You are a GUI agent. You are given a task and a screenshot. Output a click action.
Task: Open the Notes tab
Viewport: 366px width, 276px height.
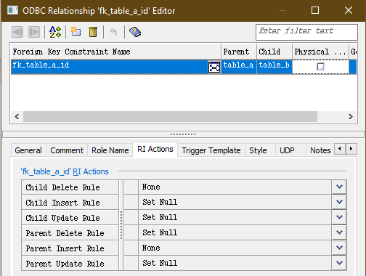pos(320,150)
